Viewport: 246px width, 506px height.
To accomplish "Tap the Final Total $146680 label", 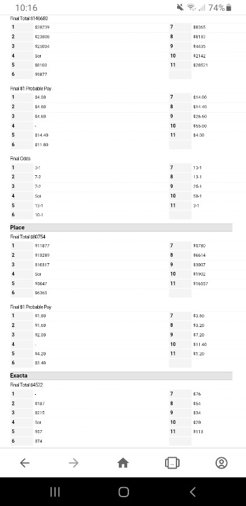I will (x=29, y=18).
